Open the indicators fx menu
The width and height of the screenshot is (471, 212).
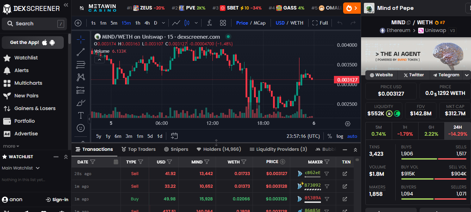[209, 23]
